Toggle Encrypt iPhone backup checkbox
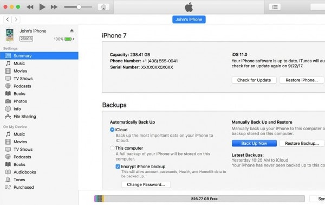This screenshot has height=205, width=325. pos(118,166)
